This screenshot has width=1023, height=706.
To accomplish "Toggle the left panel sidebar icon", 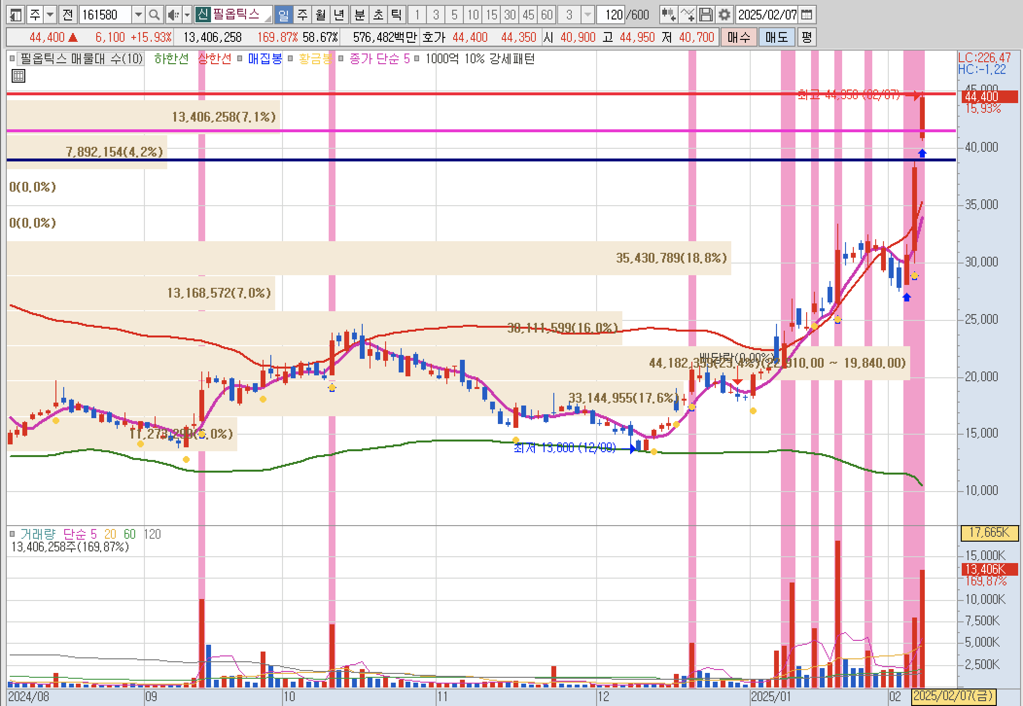I will pos(16,15).
